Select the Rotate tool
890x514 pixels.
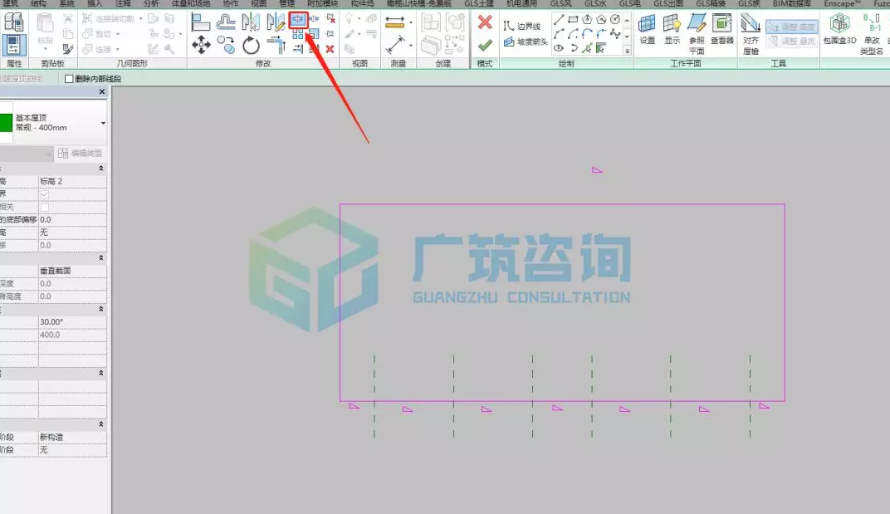click(x=251, y=45)
